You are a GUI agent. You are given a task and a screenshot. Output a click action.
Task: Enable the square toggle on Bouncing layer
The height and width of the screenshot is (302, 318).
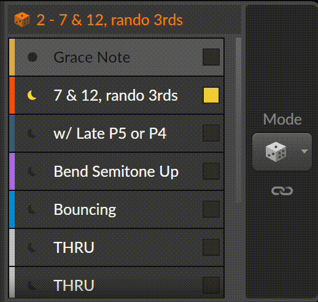point(211,209)
